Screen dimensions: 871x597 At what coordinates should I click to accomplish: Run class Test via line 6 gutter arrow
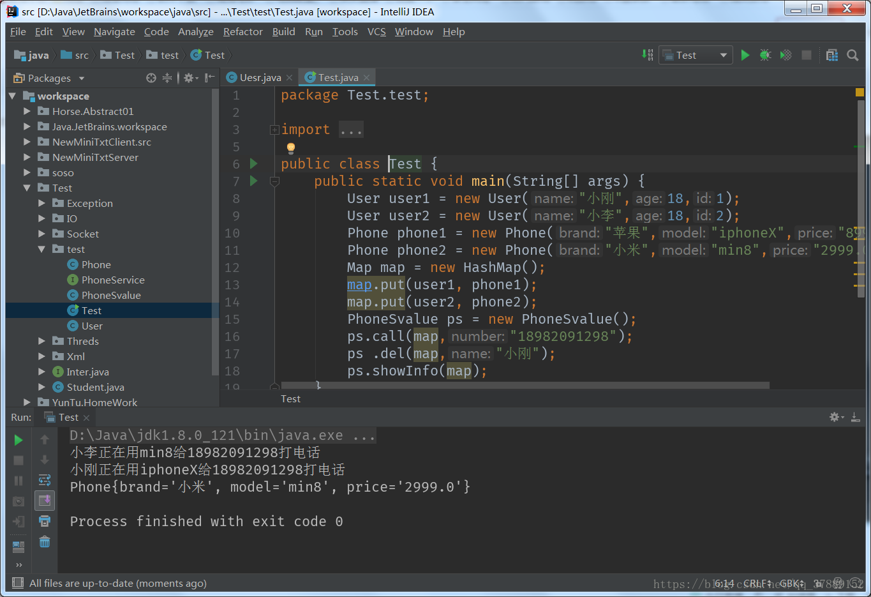coord(254,164)
